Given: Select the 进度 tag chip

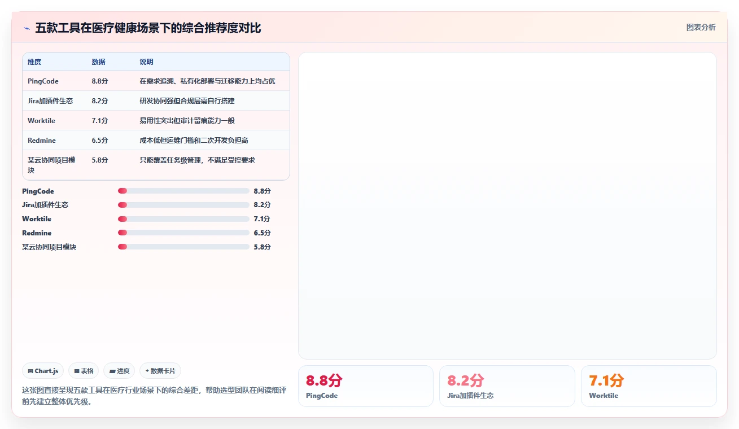Looking at the screenshot, I should tap(119, 371).
